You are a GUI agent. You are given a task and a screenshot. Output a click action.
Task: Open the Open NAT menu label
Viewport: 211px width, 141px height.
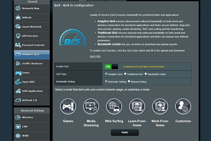pyautogui.click(x=28, y=82)
